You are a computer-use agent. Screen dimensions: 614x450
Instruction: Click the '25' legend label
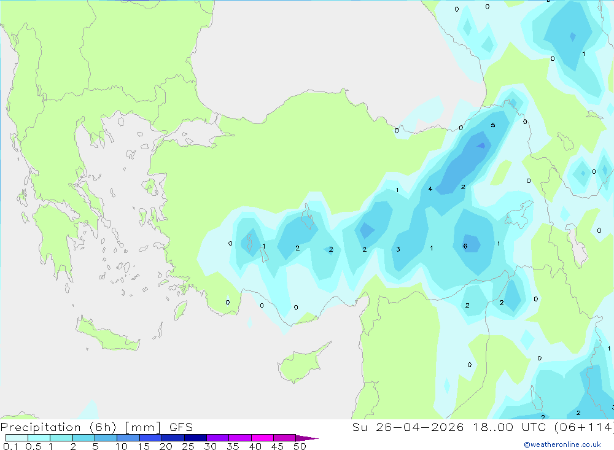click(x=188, y=446)
